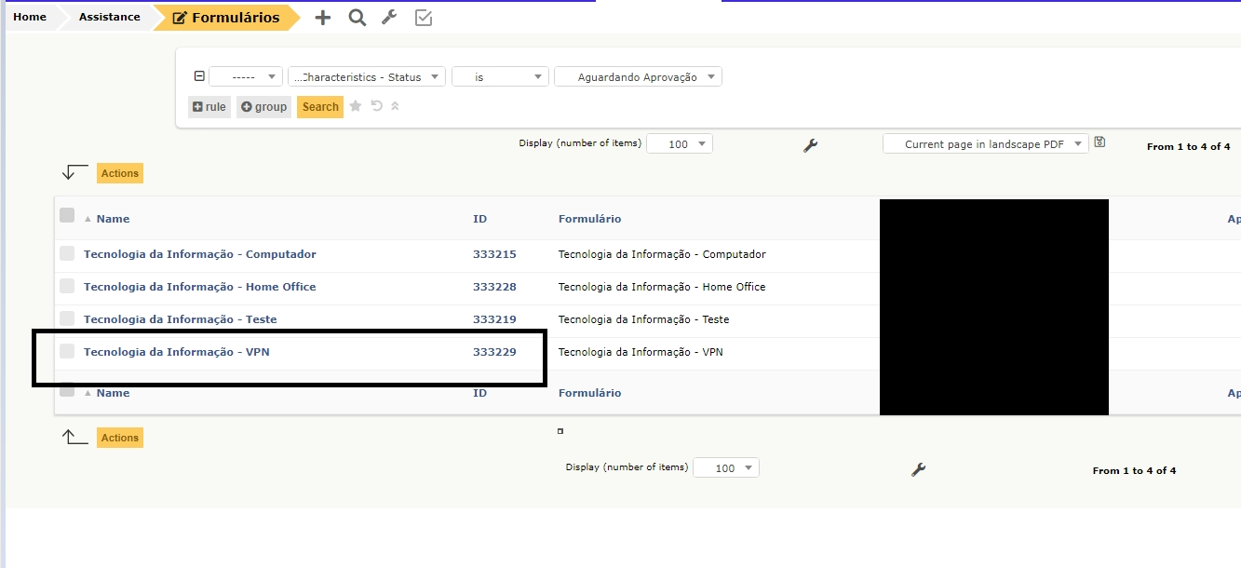Tick the checkbox beside Tecnologia da Informação - Teste
This screenshot has width=1241, height=568.
click(66, 318)
